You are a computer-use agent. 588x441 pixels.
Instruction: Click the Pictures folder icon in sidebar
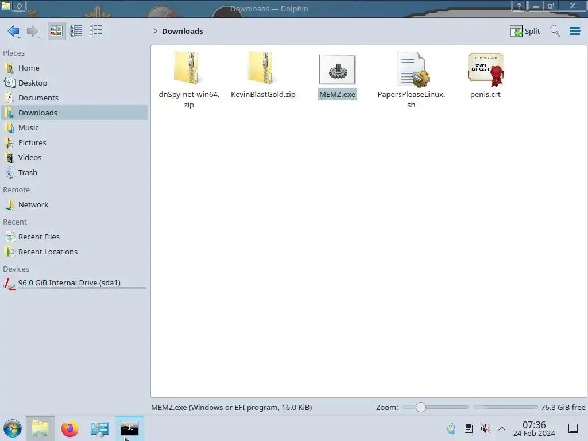click(x=10, y=143)
